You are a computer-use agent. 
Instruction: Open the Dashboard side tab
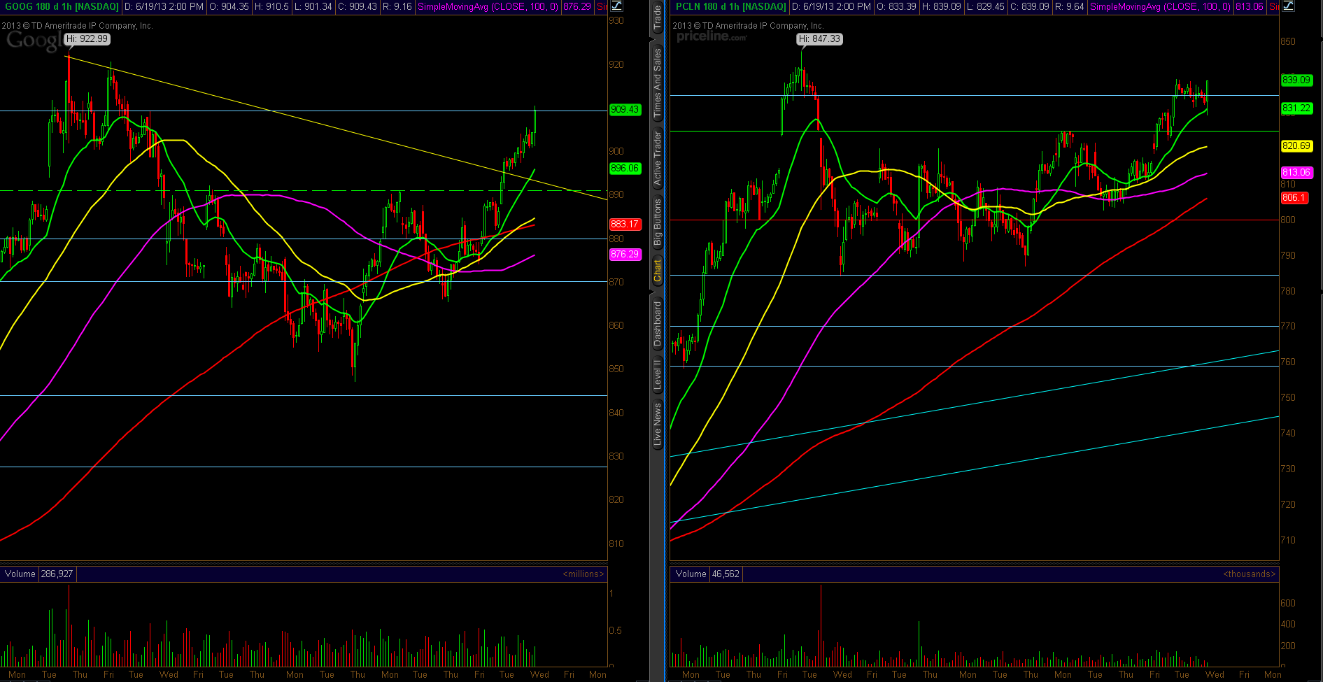657,323
